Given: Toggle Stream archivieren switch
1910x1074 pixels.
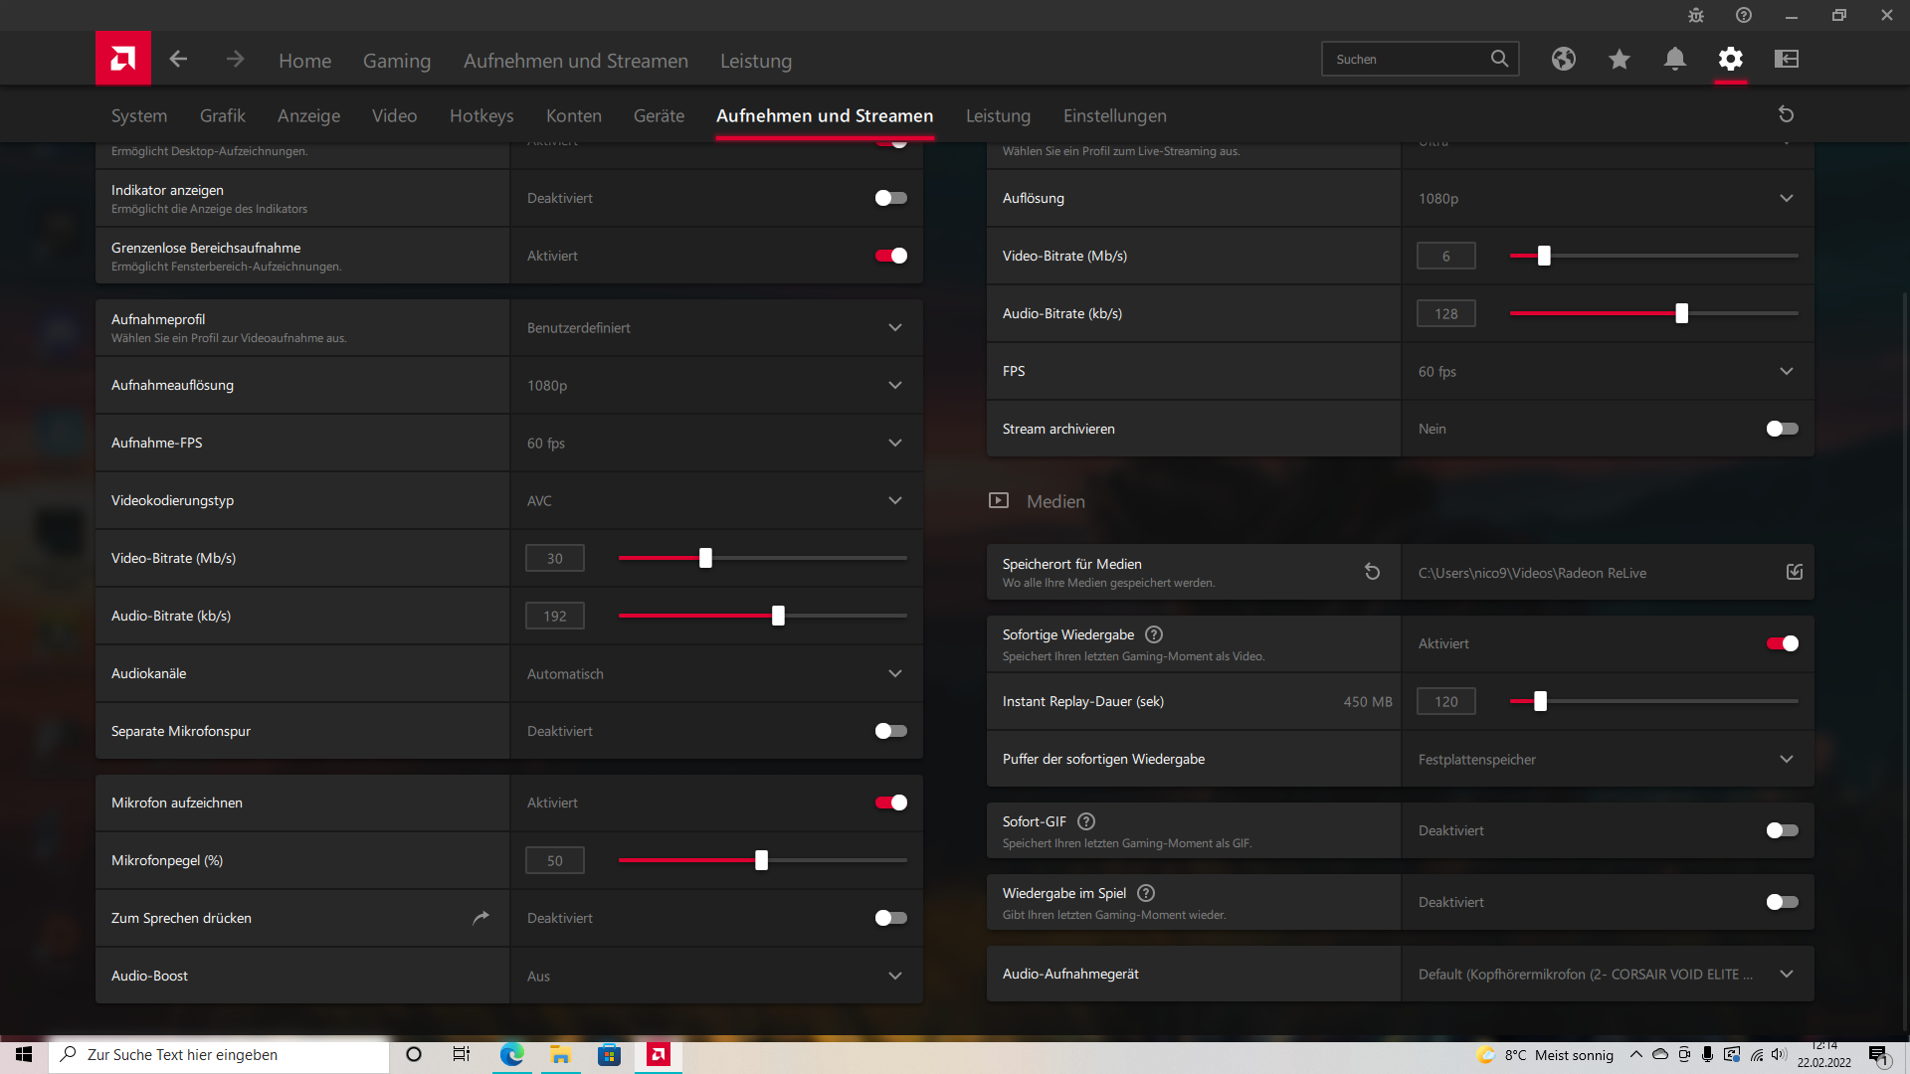Looking at the screenshot, I should click(1783, 429).
